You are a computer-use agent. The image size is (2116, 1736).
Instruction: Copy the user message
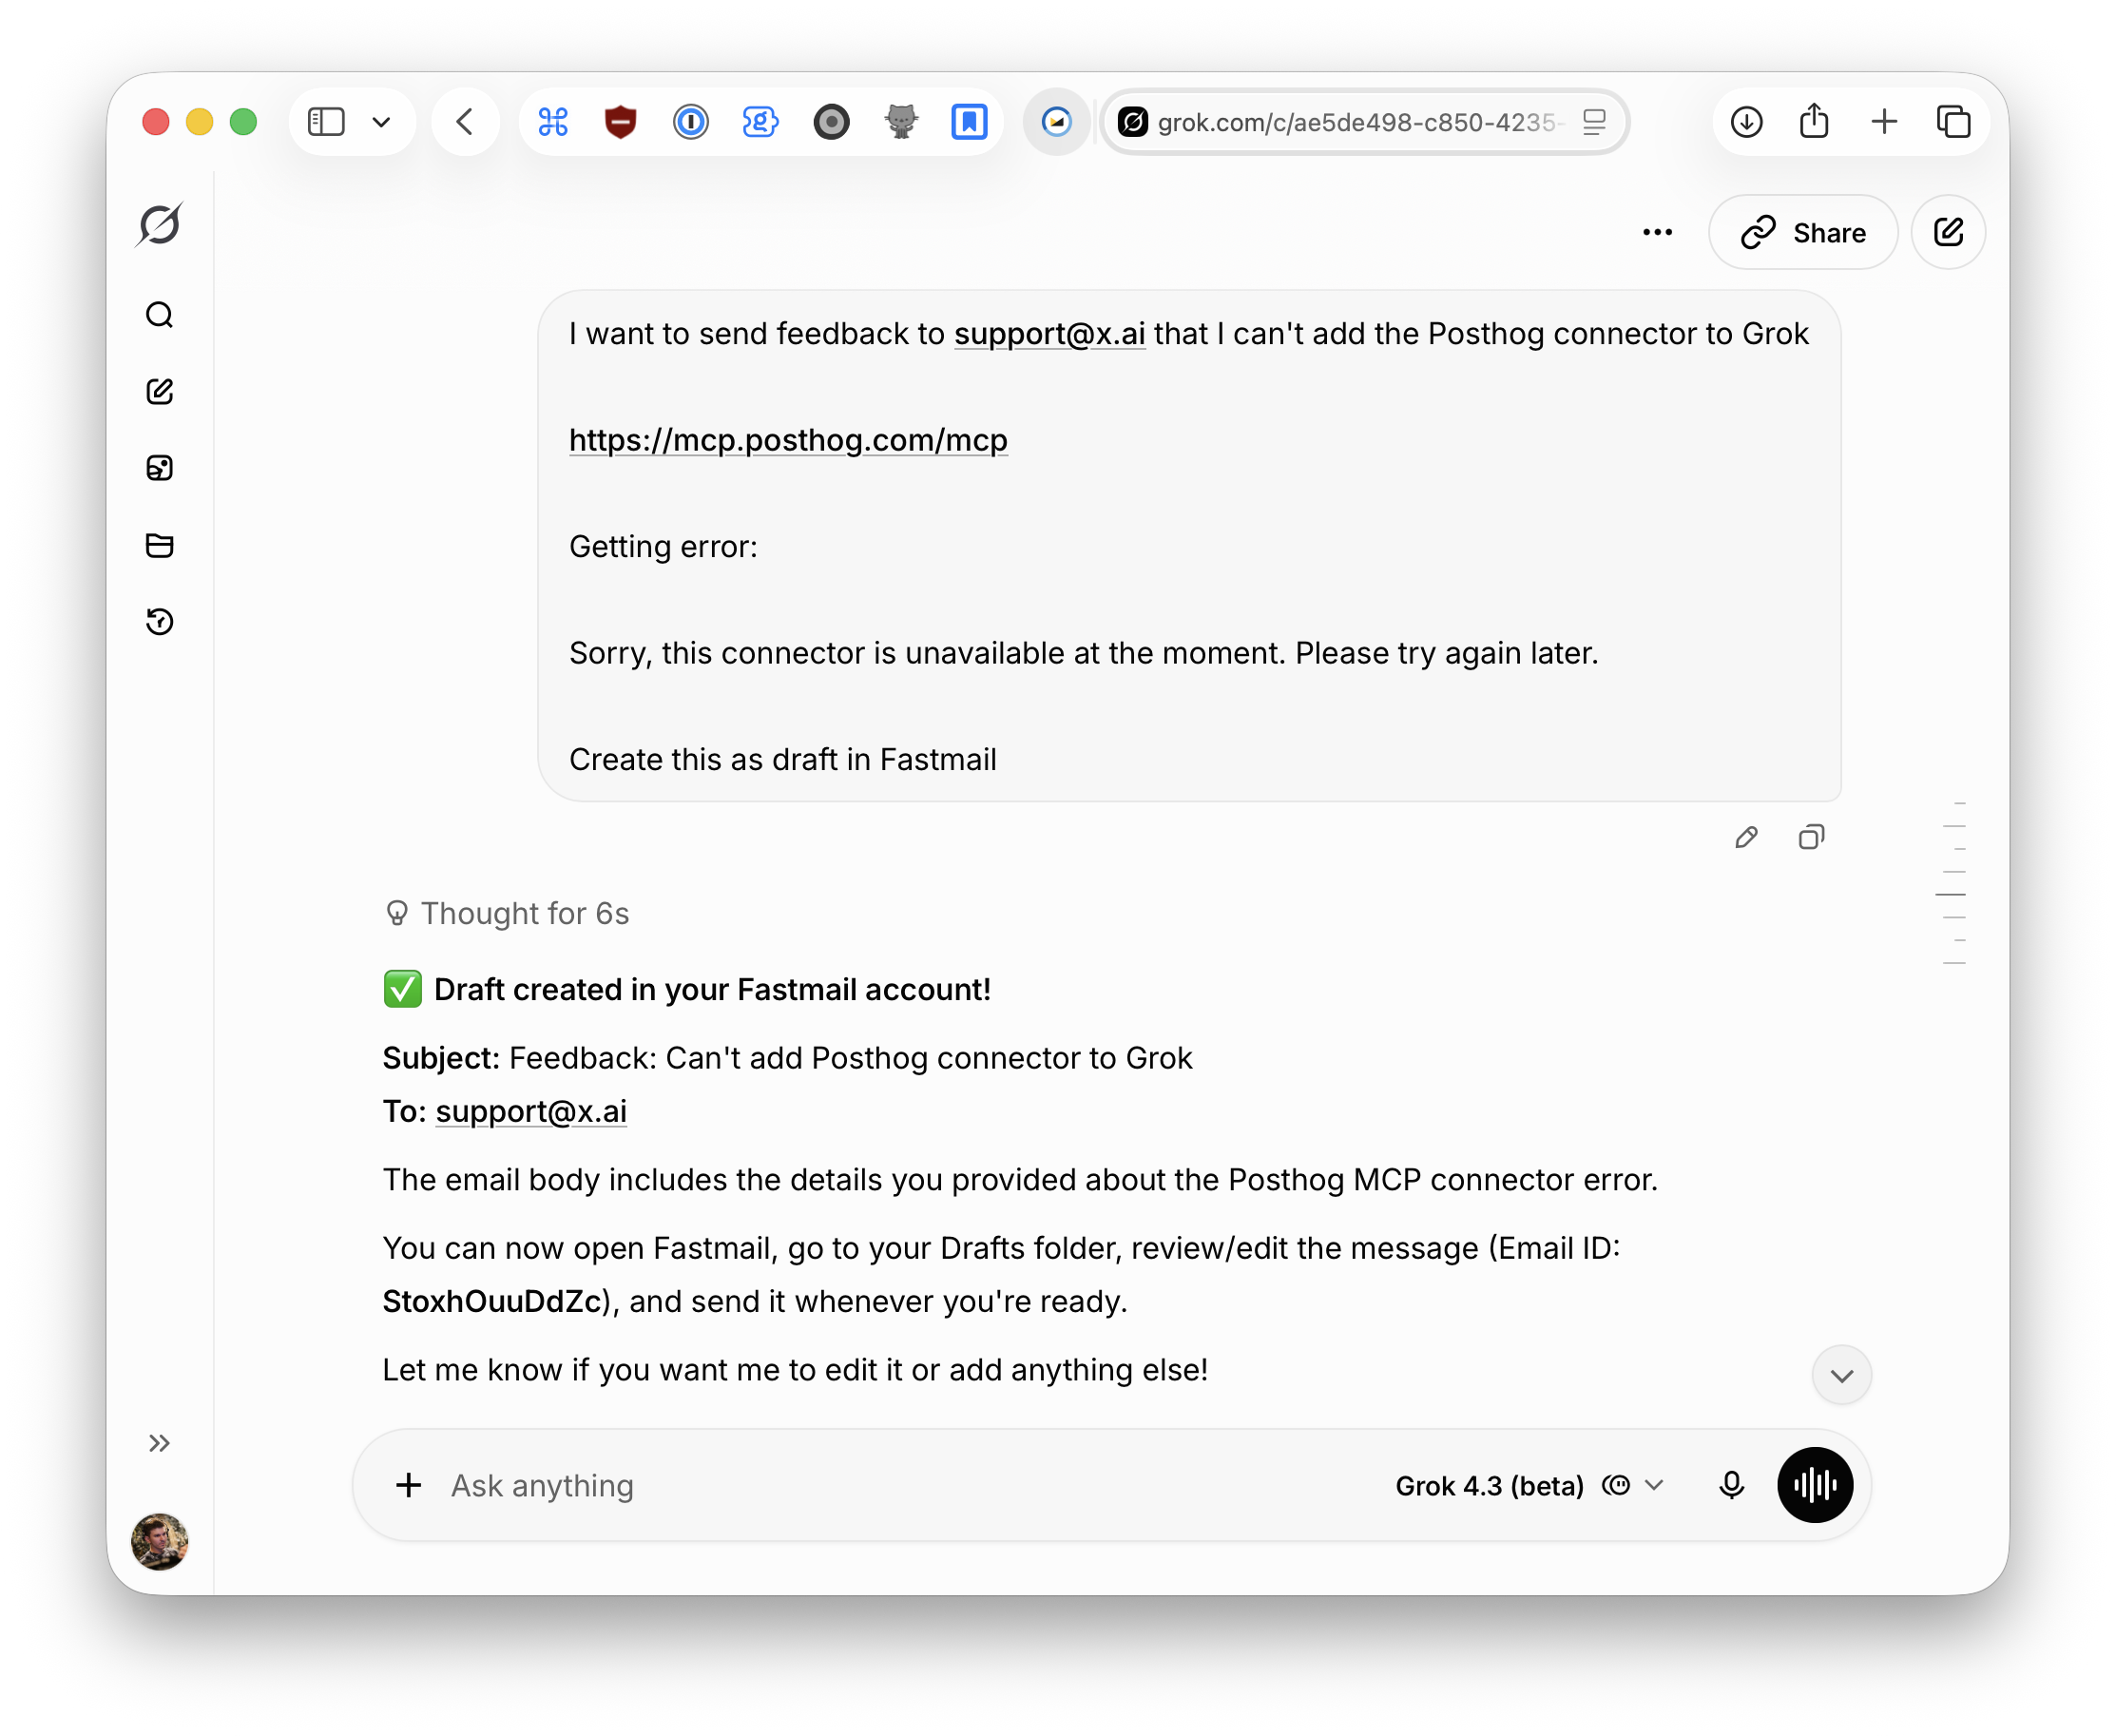[1811, 837]
